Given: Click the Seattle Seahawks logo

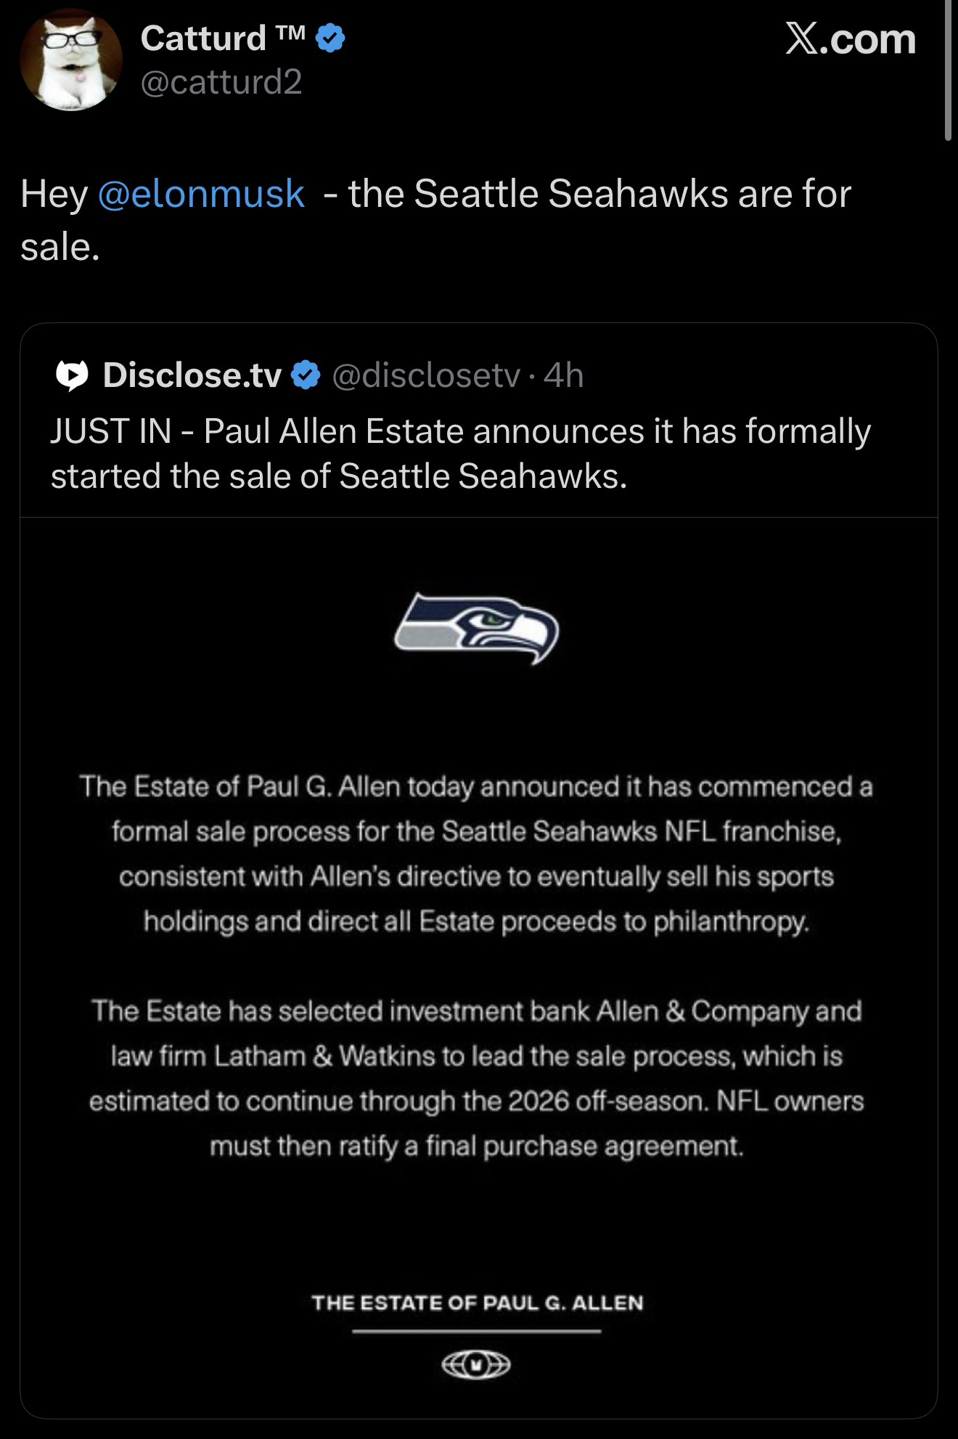Looking at the screenshot, I should pyautogui.click(x=476, y=627).
